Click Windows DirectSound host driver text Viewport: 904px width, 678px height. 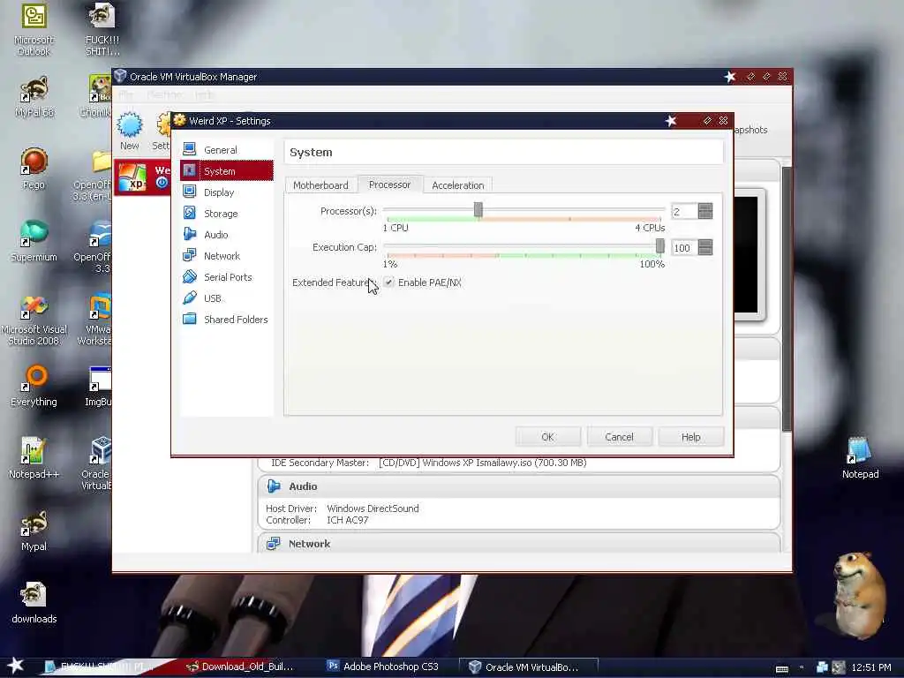(x=373, y=508)
